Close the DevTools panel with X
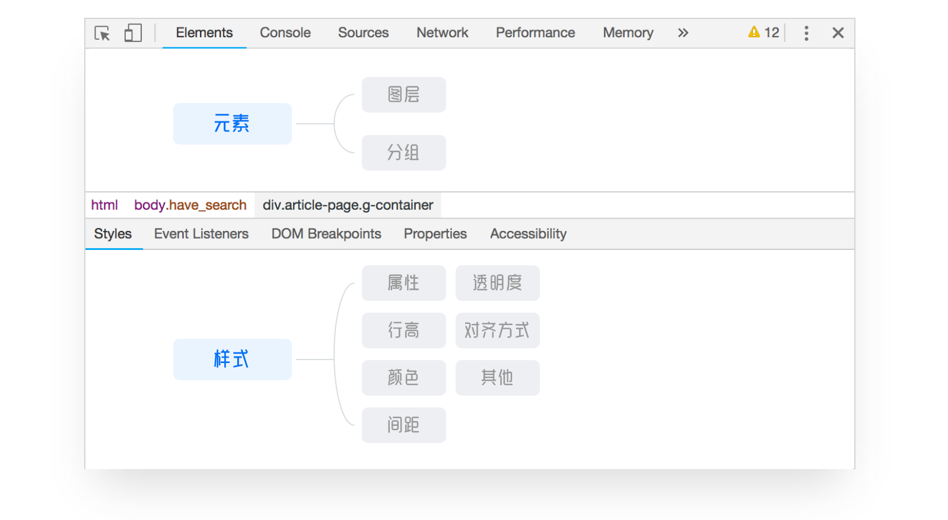The width and height of the screenshot is (948, 520). (838, 33)
